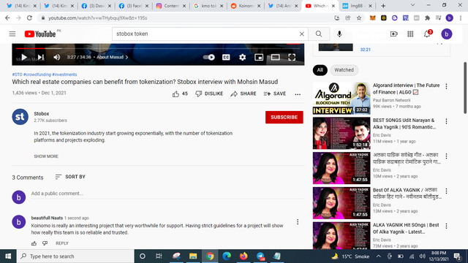Reload the current page
Viewport: 468px width, 263px height.
point(29,18)
